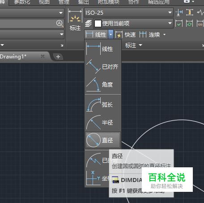Screen dimensions: 204x203
Task: Select 弧长 arc length dimension option
Action: click(x=103, y=104)
